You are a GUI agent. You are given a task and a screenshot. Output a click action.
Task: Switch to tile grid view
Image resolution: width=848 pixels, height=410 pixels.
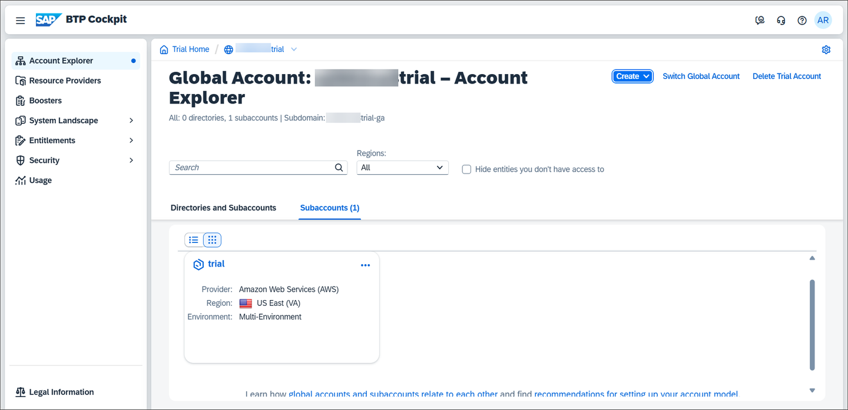pyautogui.click(x=213, y=239)
